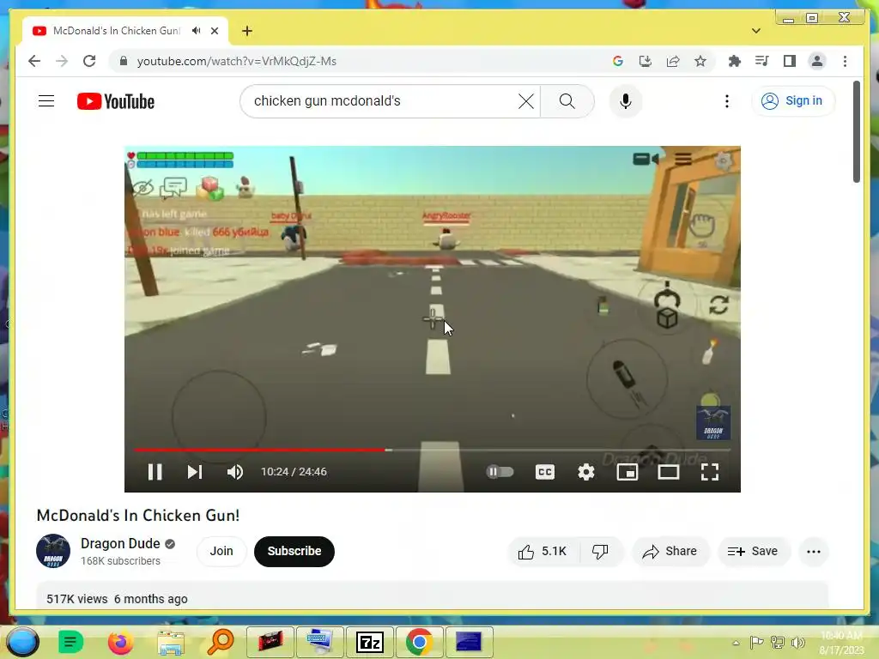
Task: Clear the search box text
Action: coord(526,101)
